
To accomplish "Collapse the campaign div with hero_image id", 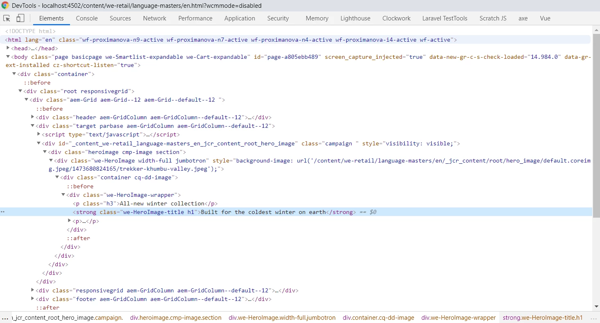I will (x=39, y=143).
